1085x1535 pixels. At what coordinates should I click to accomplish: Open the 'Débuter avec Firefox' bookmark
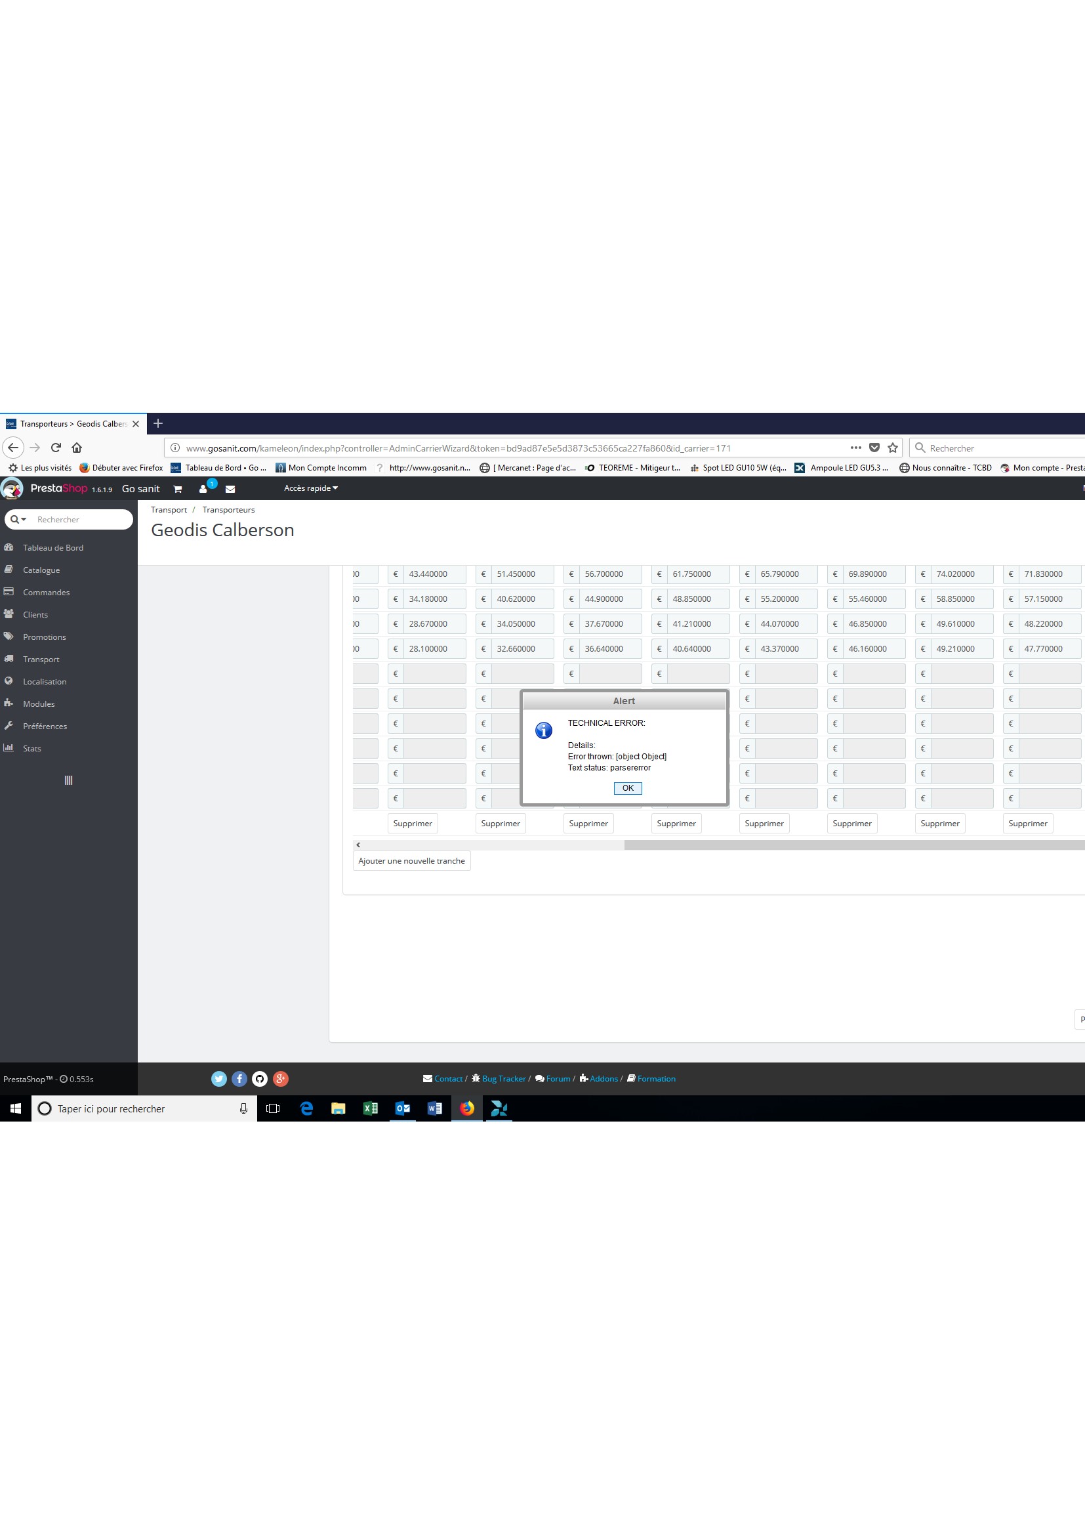point(121,468)
